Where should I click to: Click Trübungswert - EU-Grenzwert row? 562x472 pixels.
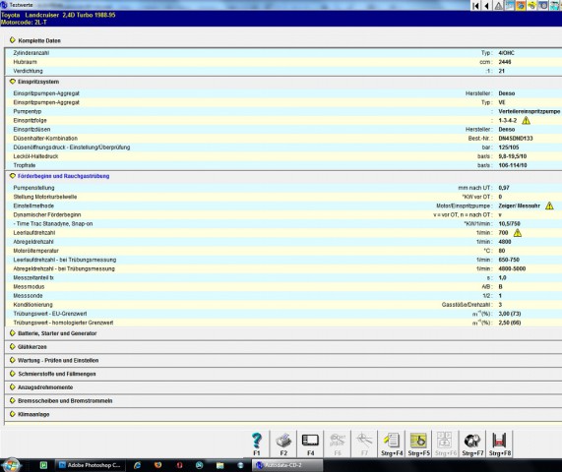283,314
